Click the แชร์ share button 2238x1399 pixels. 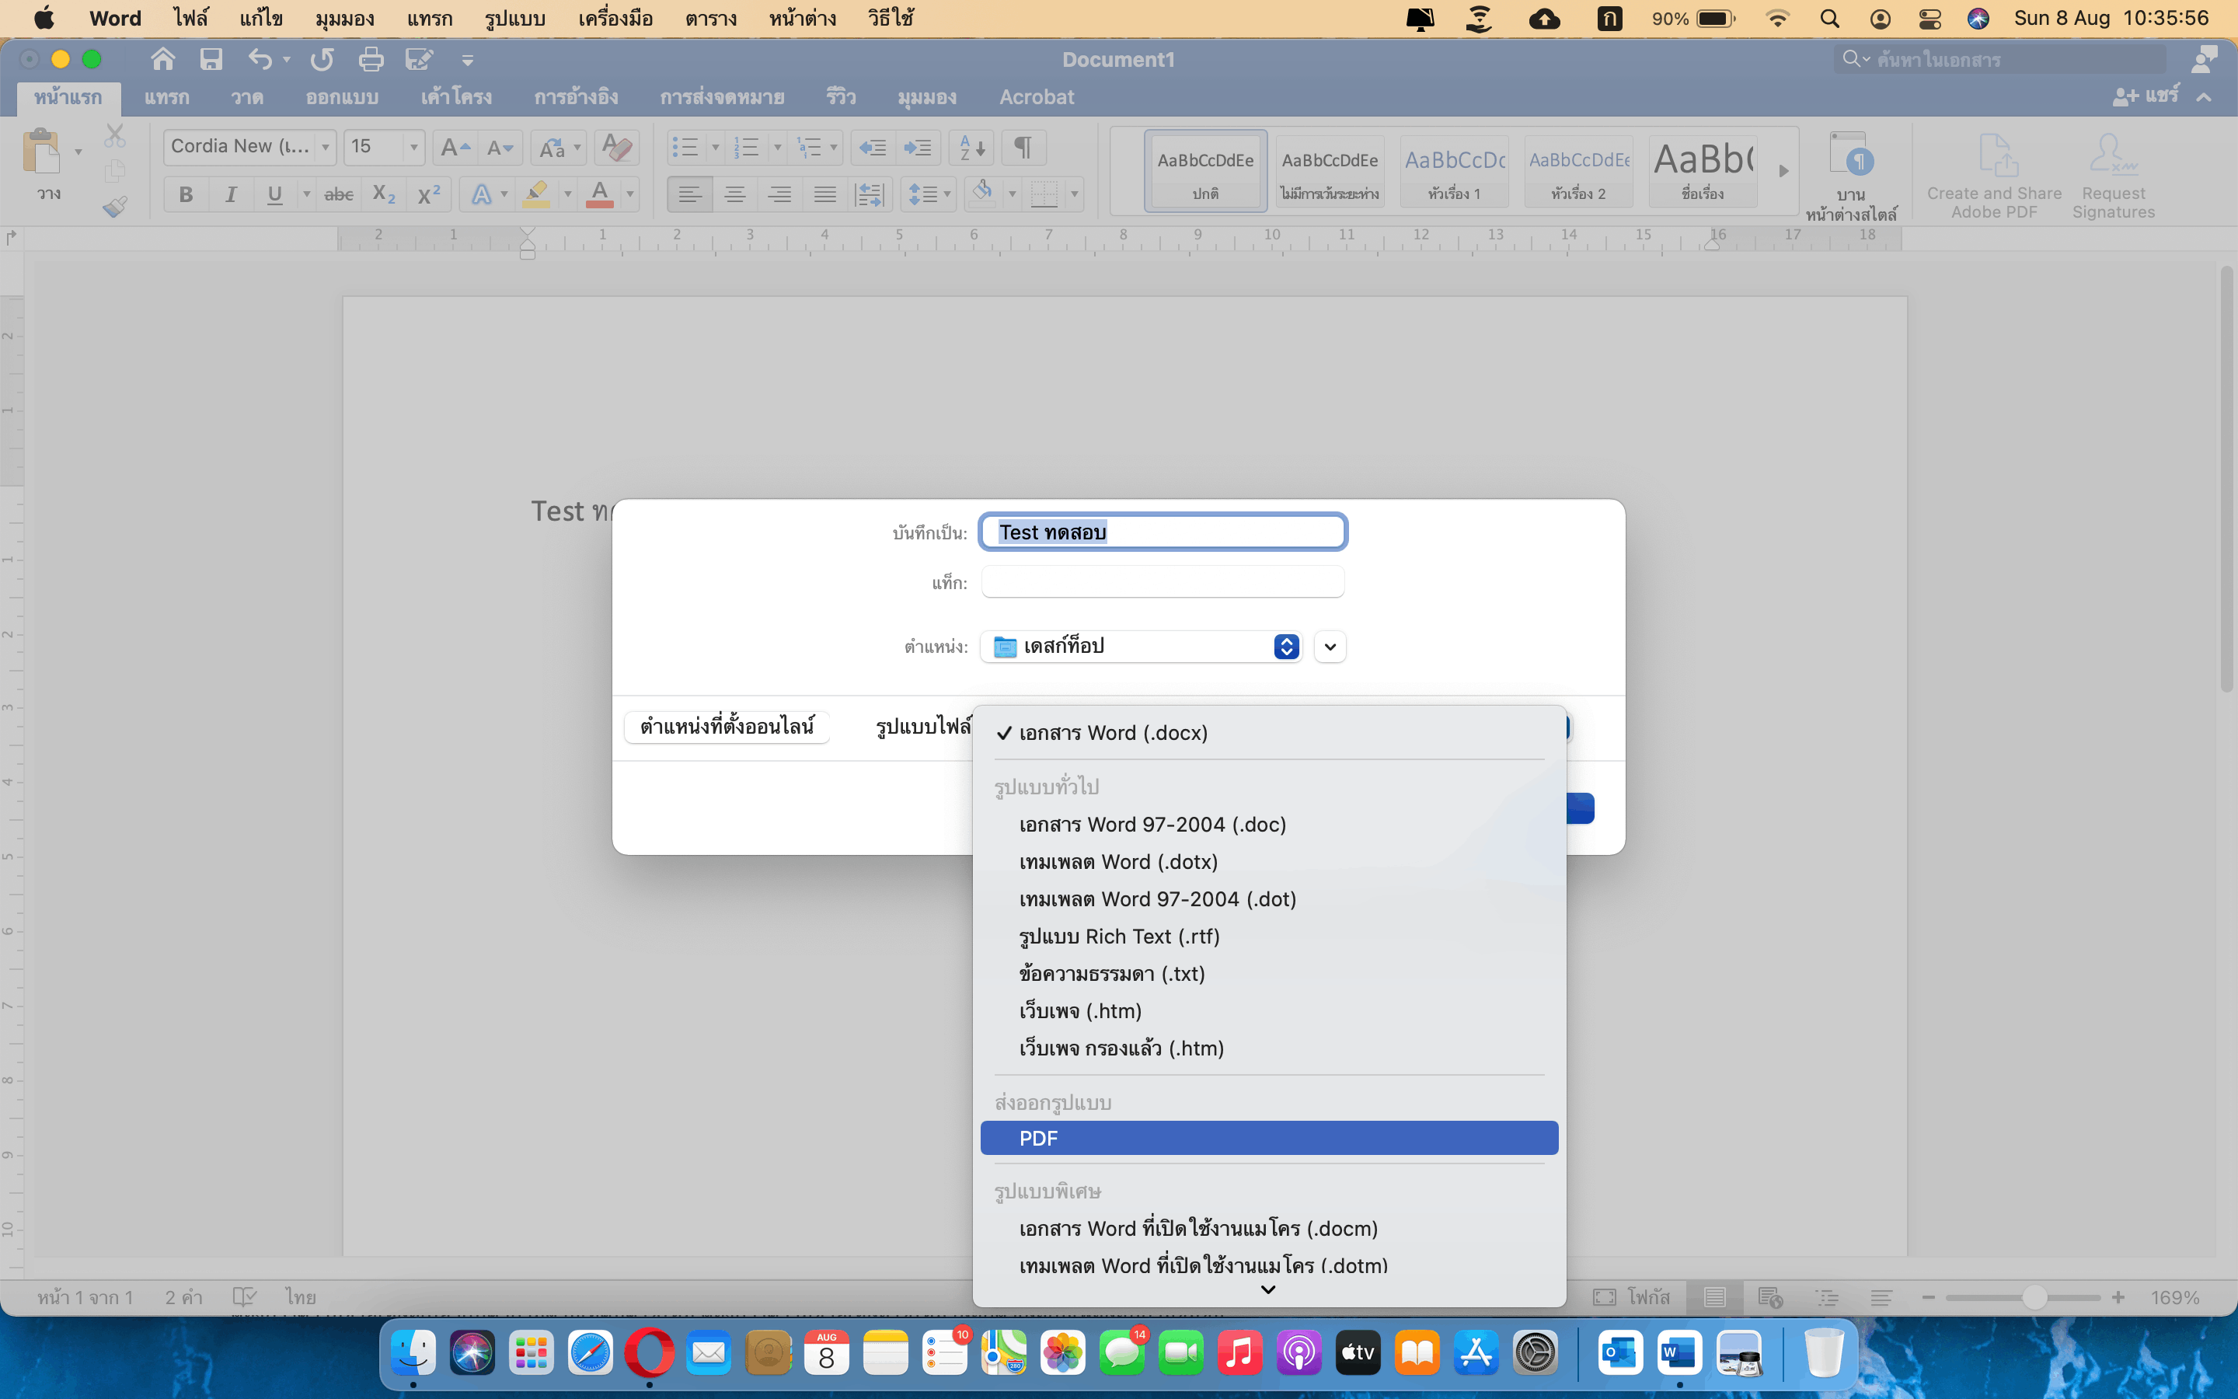tap(2147, 96)
